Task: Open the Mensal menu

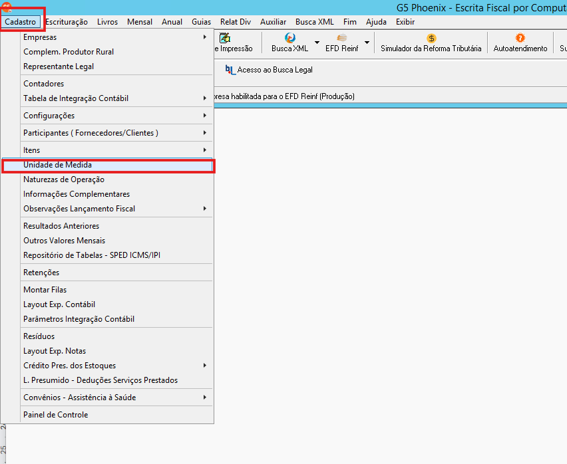Action: click(140, 22)
